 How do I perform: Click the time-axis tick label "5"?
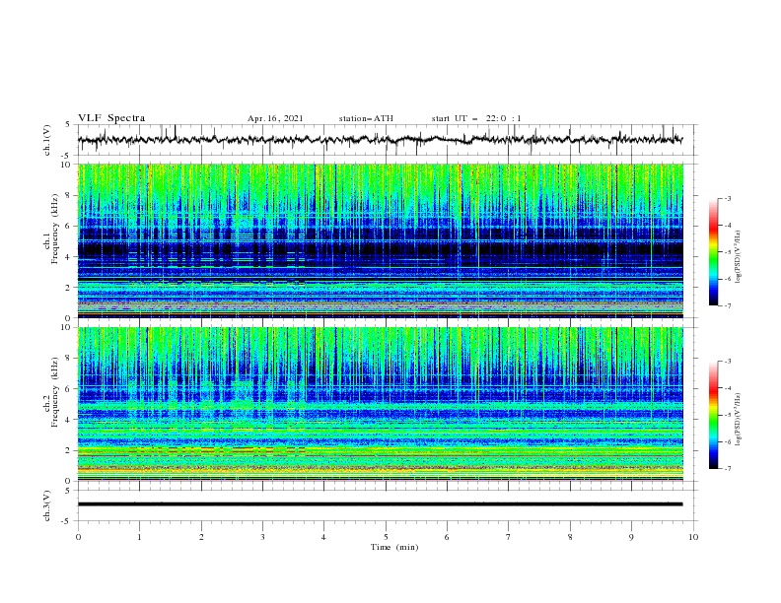click(386, 537)
